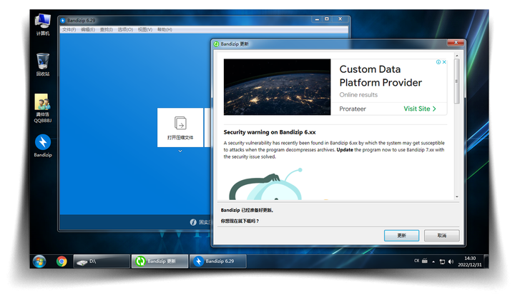This screenshot has width=515, height=305.
Task: Click the update dialog scrollbar thumb
Action: tap(456, 81)
